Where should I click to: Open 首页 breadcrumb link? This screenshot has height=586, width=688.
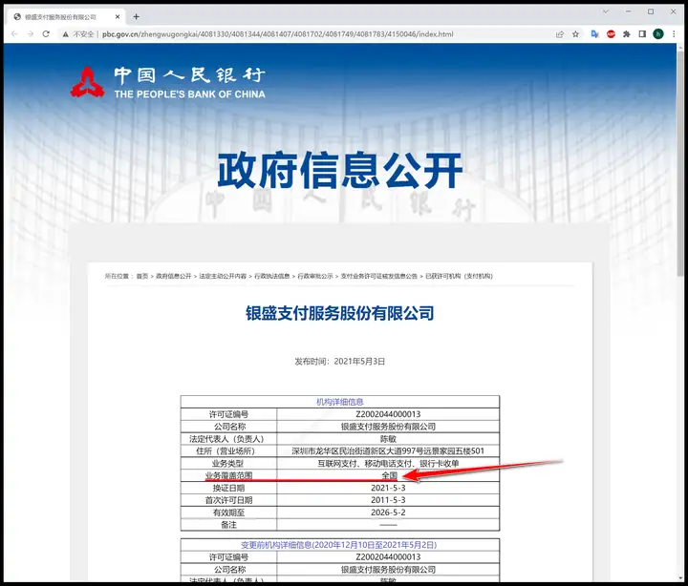click(142, 276)
